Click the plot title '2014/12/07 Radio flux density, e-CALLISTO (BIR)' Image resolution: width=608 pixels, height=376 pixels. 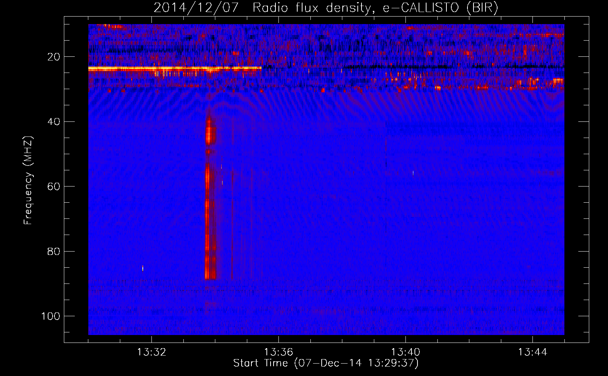point(326,8)
